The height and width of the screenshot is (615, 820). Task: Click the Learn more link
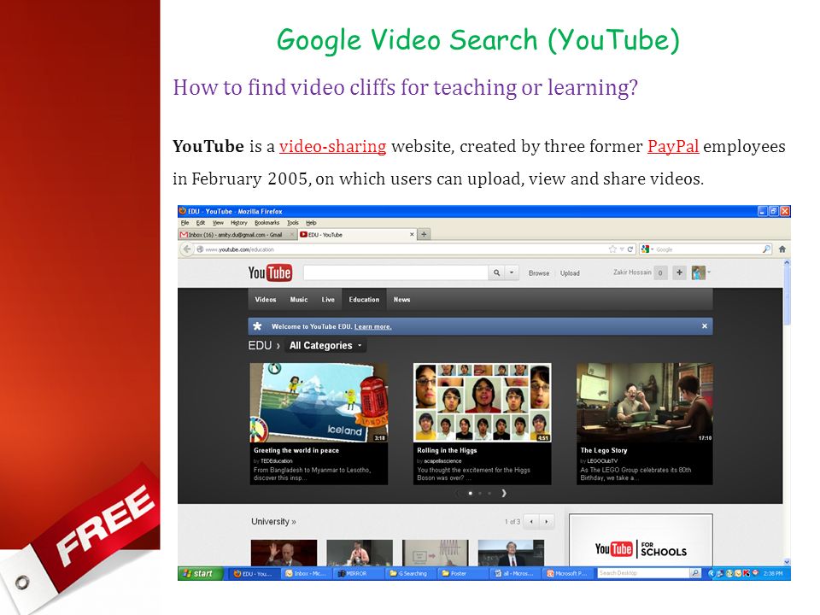(373, 326)
